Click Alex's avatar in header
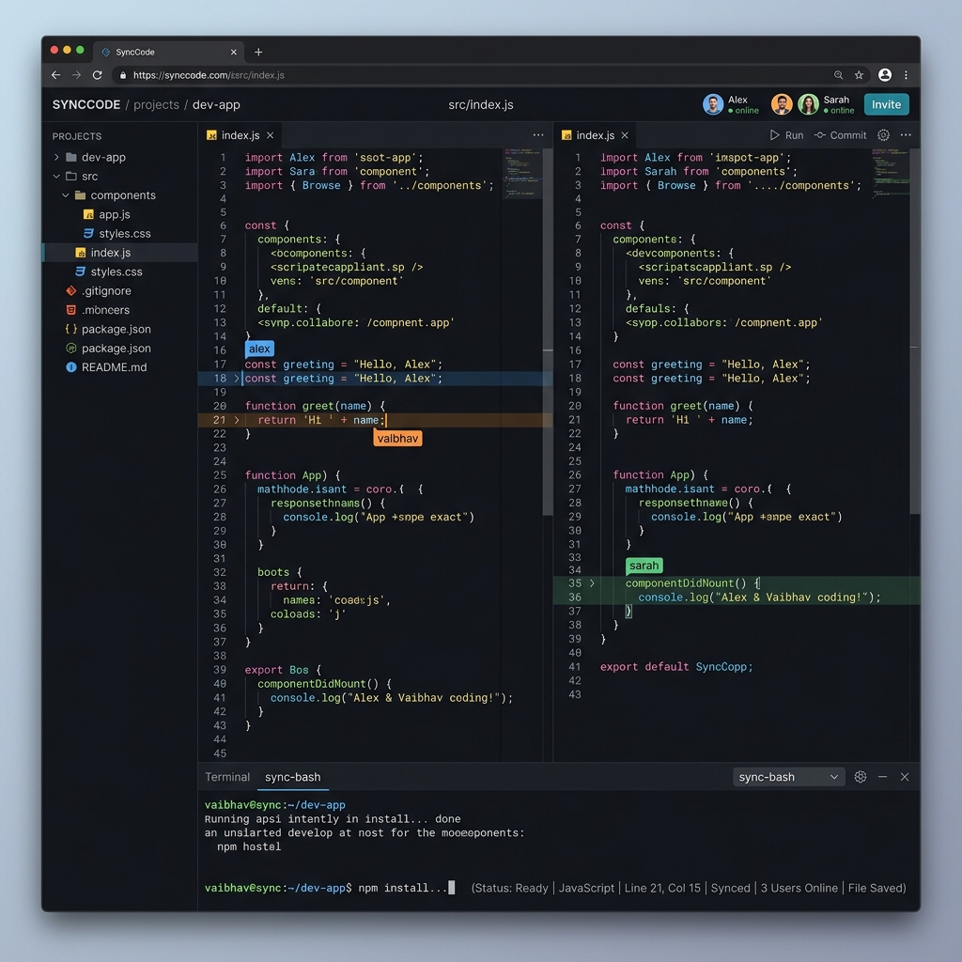Screen dimensions: 962x962 713,104
